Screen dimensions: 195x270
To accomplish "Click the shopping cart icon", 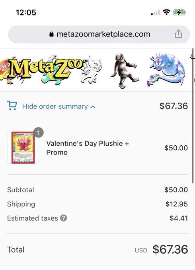I will pyautogui.click(x=12, y=106).
